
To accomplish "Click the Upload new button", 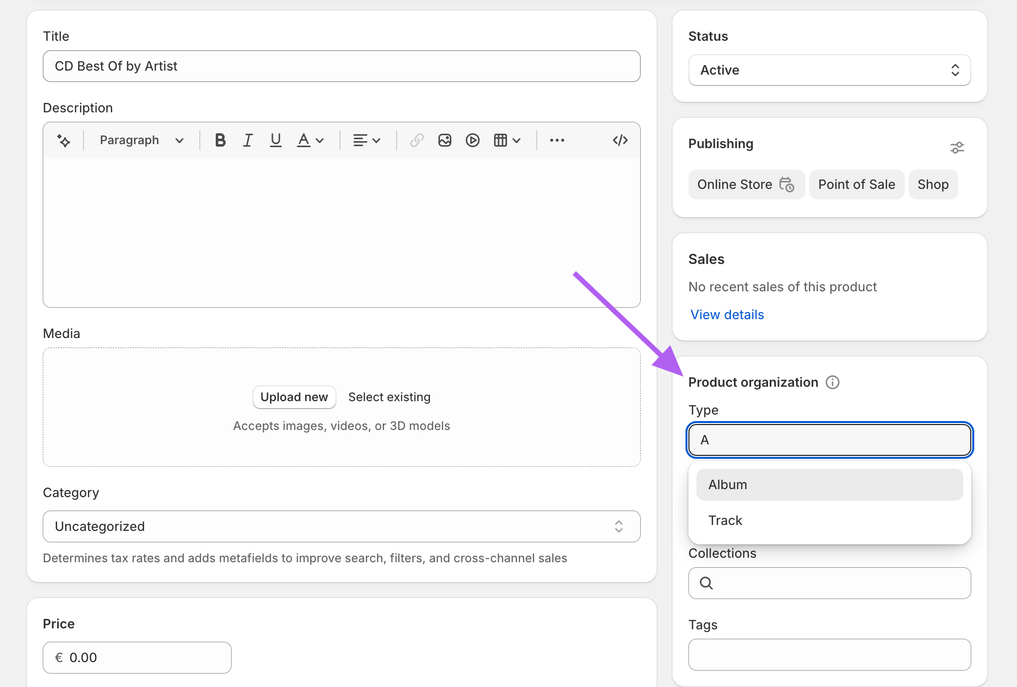I will coord(294,397).
